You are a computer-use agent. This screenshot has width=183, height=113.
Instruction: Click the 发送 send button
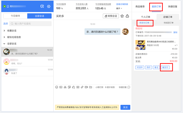(125, 107)
